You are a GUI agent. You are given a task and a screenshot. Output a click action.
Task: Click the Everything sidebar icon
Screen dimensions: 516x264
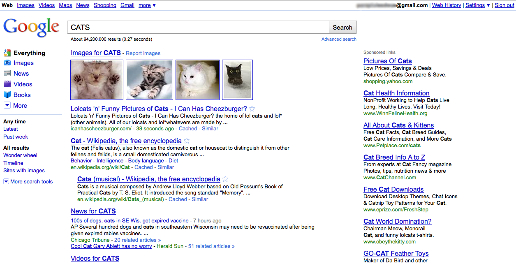7,53
